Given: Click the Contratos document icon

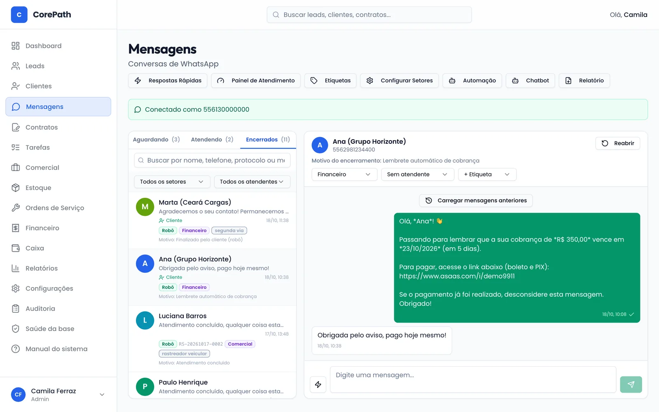Looking at the screenshot, I should click(x=16, y=127).
